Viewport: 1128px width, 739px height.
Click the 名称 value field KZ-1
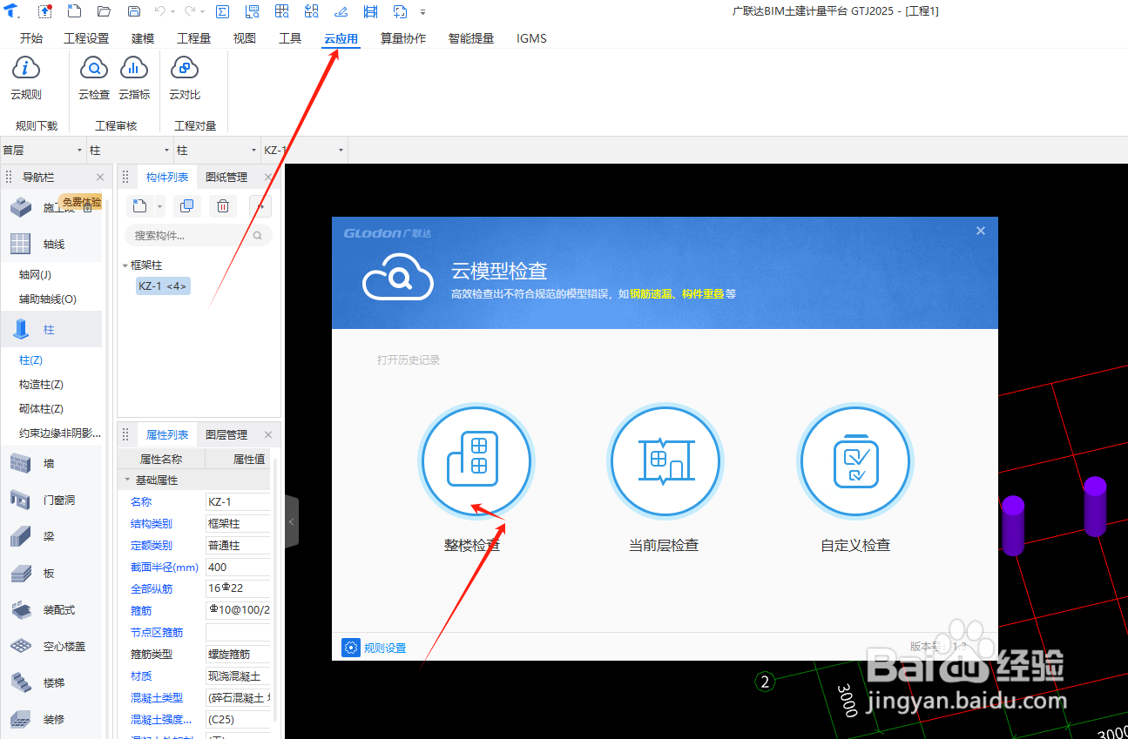[238, 501]
